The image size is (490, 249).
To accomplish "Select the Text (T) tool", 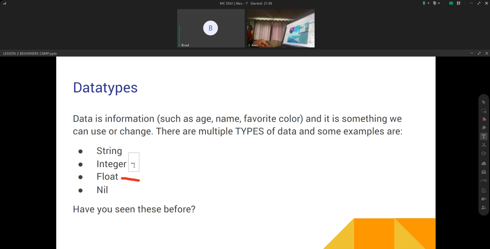I will (x=484, y=136).
